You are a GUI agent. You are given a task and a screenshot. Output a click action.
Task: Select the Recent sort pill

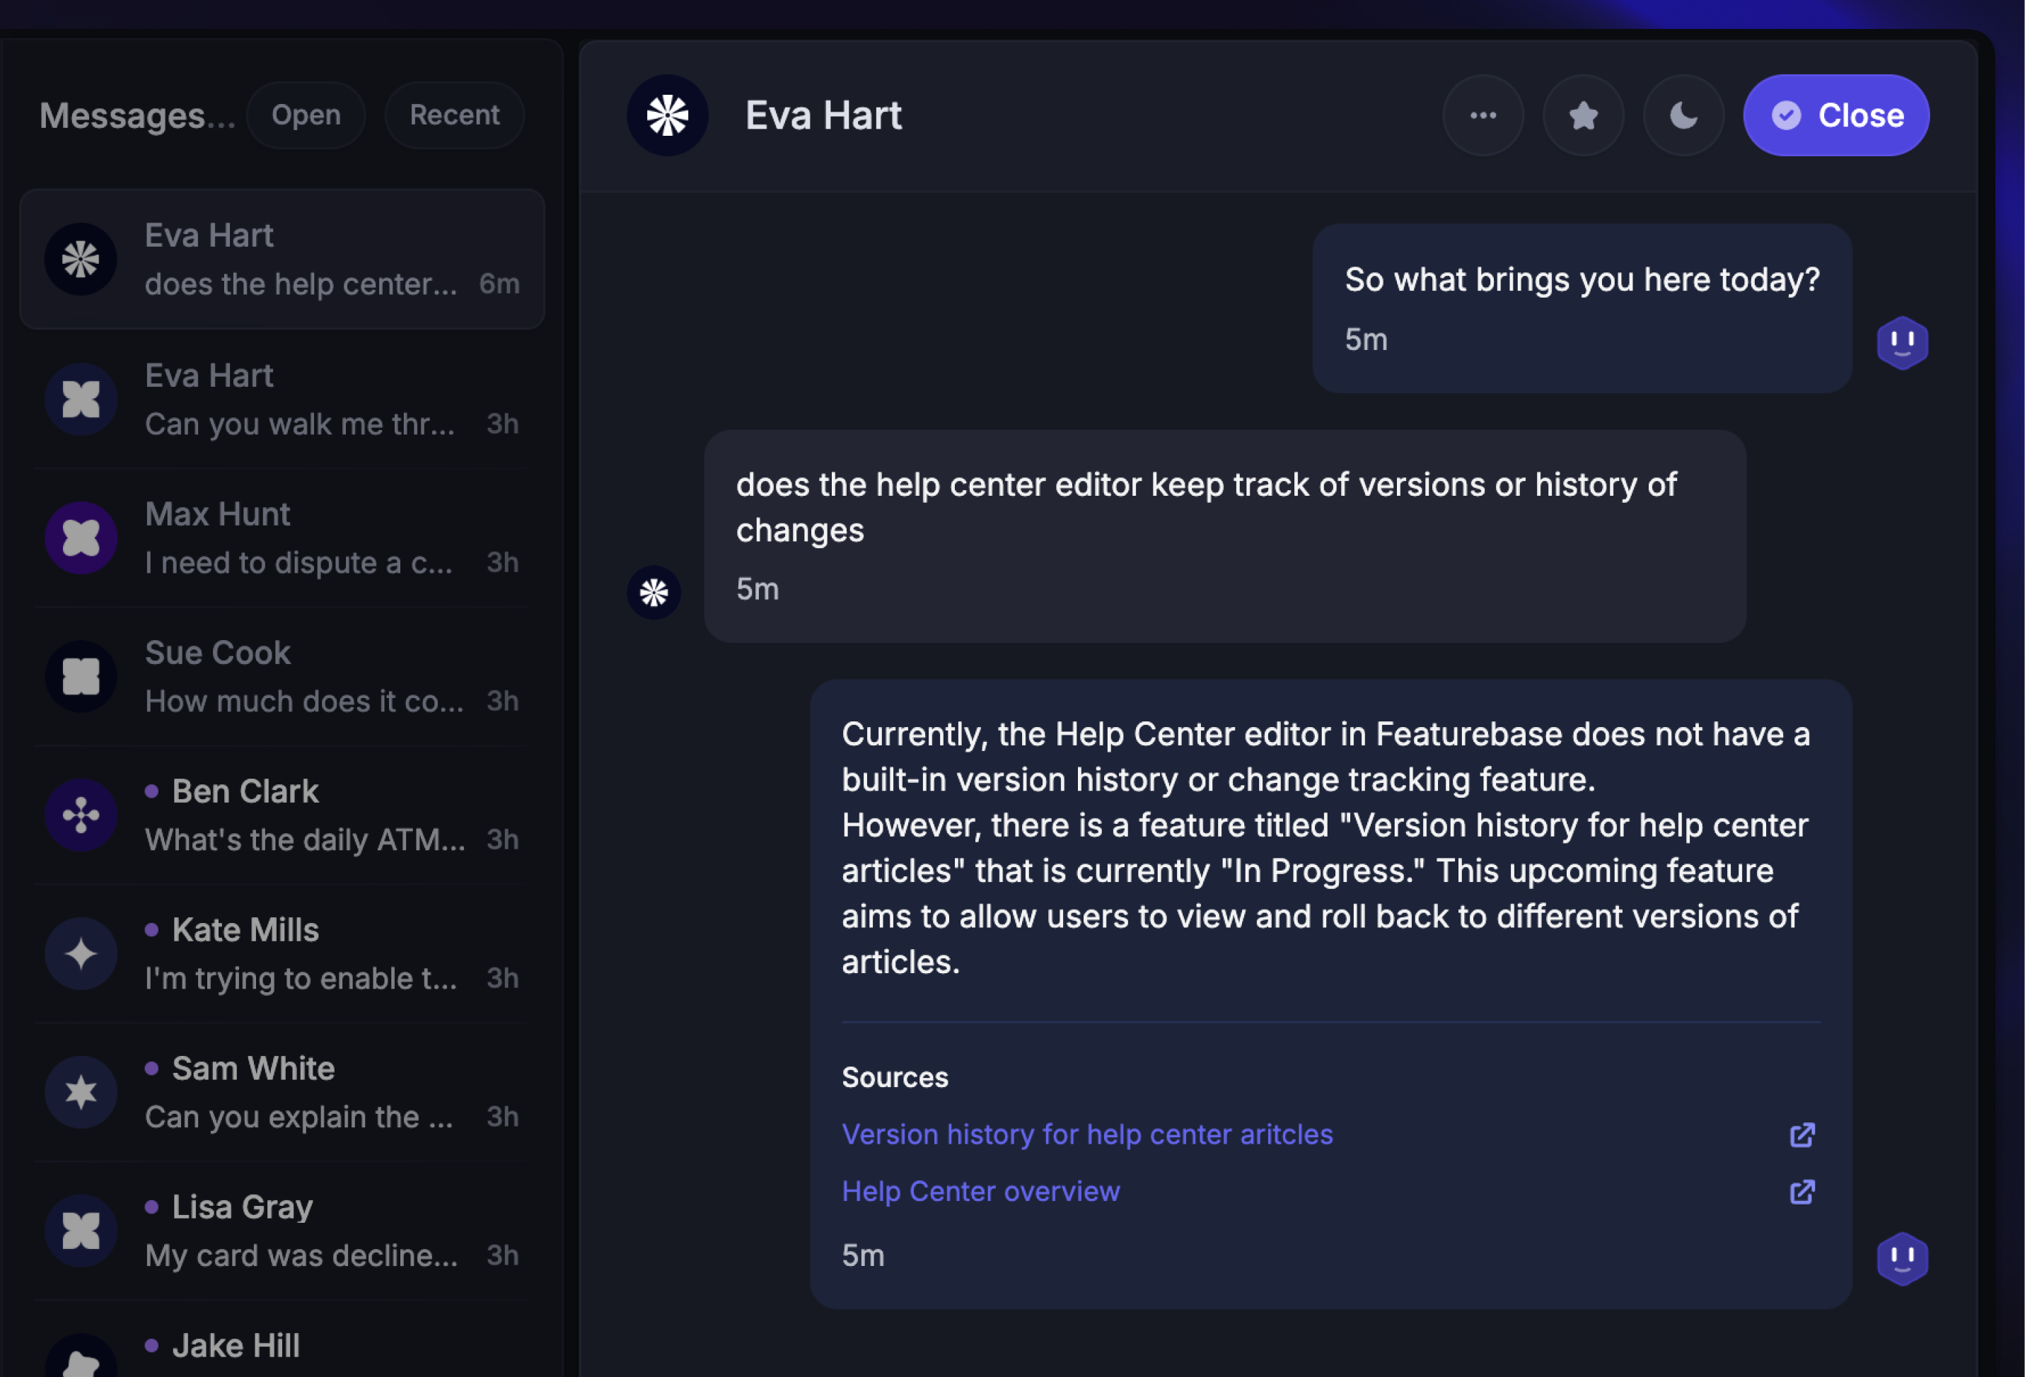454,115
